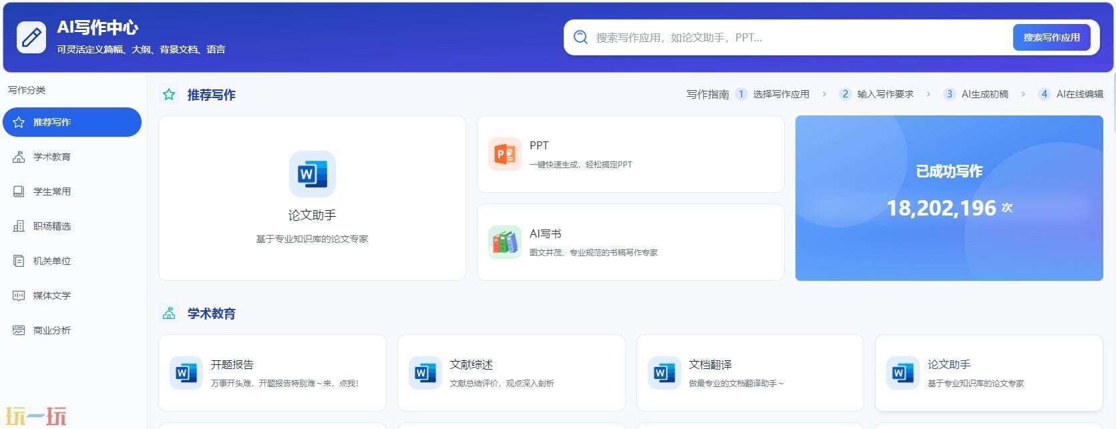1116x429 pixels.
Task: Open the 文档翻译 card title
Action: click(x=711, y=364)
